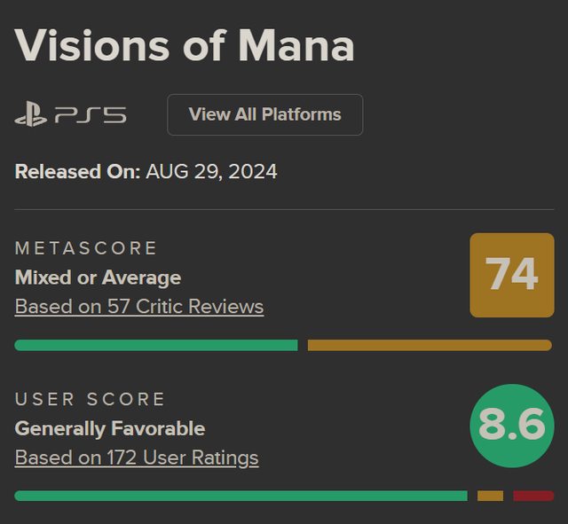Select green positive segment of user score bar
This screenshot has height=524, width=568.
pos(241,496)
